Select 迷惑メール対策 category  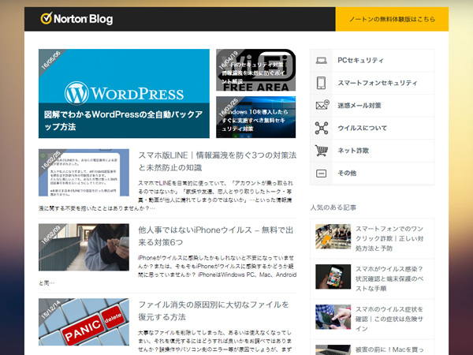coord(372,106)
